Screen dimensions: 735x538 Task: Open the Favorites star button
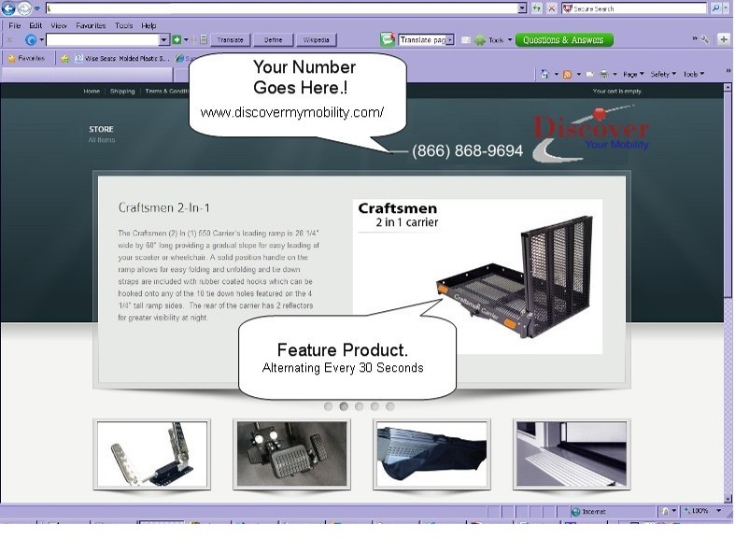[26, 58]
